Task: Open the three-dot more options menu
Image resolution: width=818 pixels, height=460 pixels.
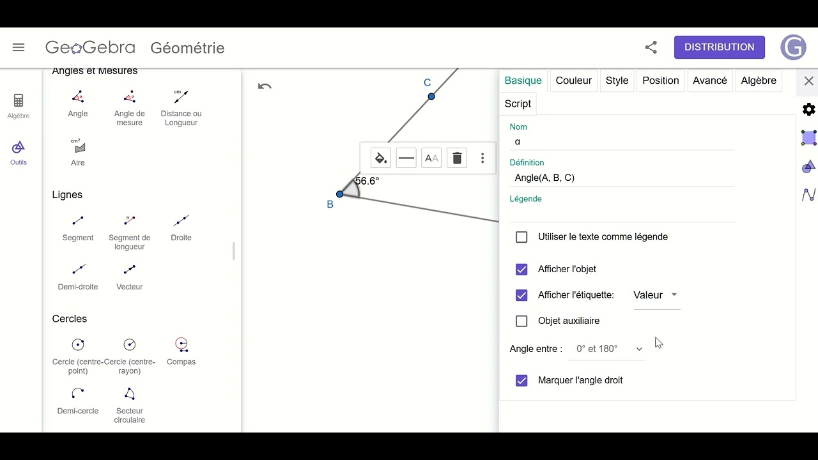Action: pyautogui.click(x=482, y=158)
